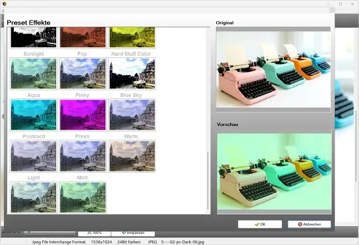Apply the Postcard effect thumbnail
This screenshot has height=245, width=359.
pos(33,156)
